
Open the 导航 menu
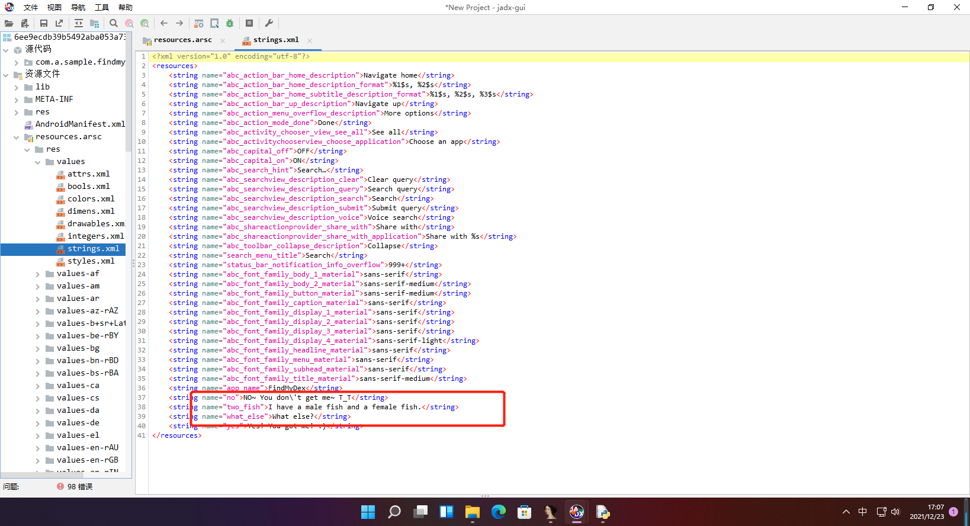(78, 7)
